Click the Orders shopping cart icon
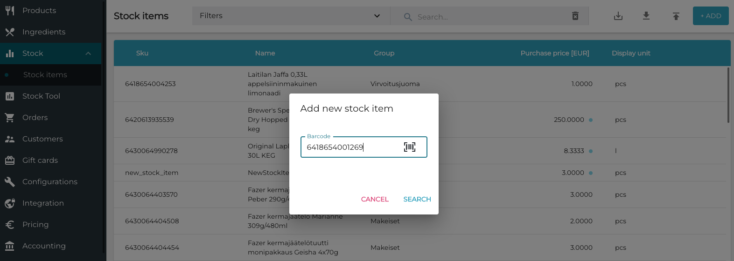 coord(10,118)
